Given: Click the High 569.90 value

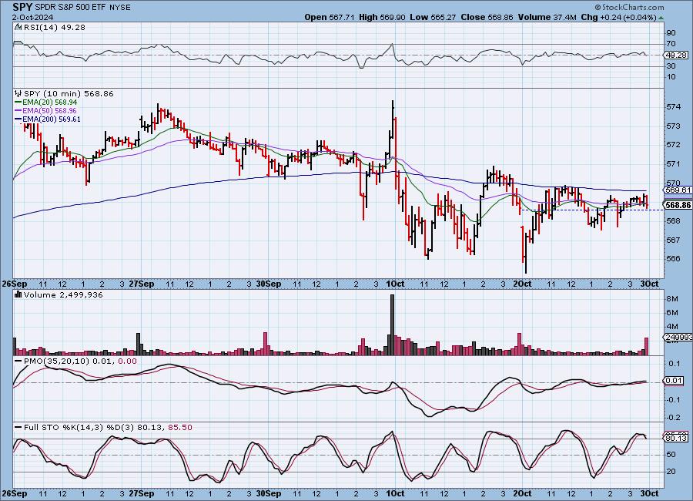Looking at the screenshot, I should [382, 17].
